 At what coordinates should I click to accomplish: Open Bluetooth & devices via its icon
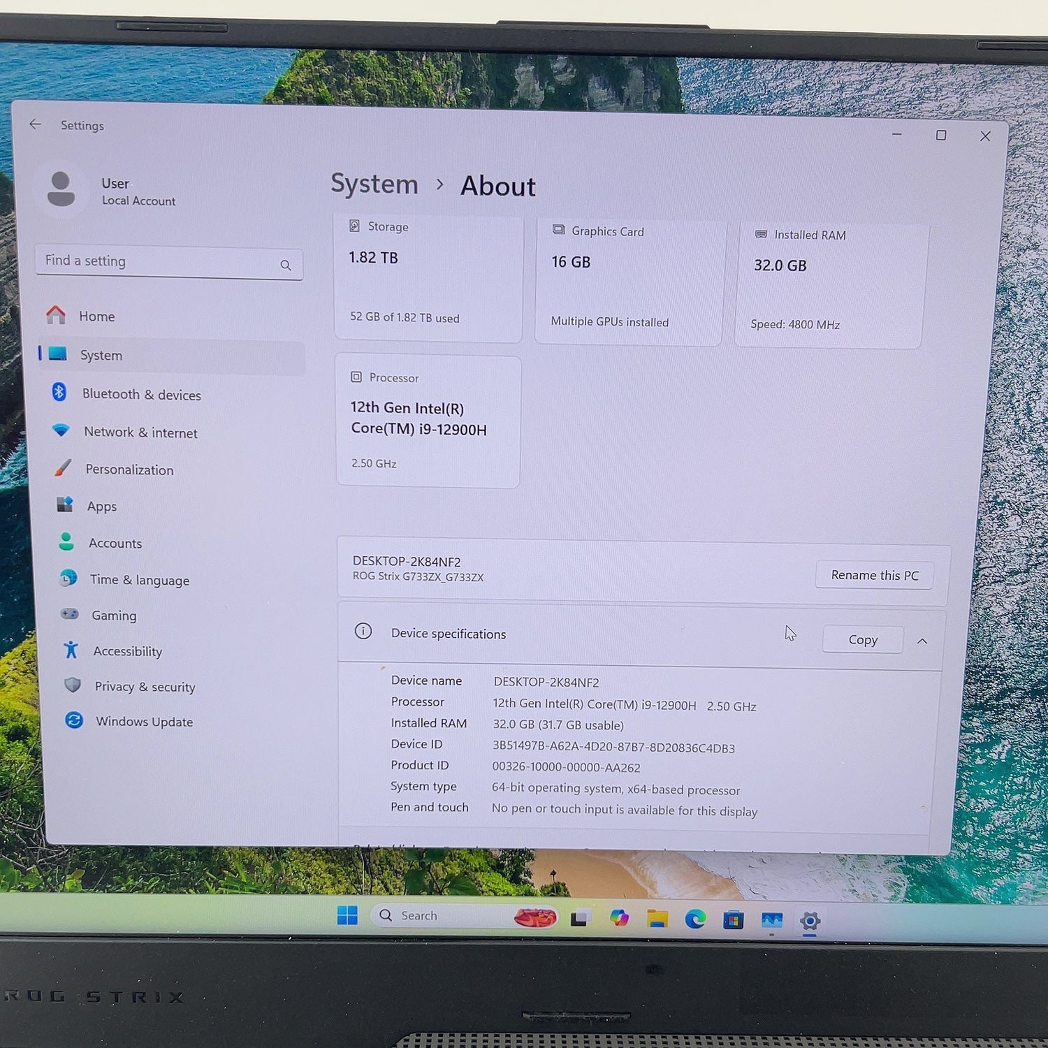pos(59,392)
